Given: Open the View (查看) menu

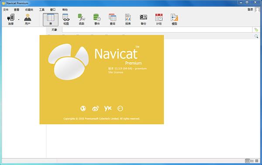Looking at the screenshot, I should 17,10.
